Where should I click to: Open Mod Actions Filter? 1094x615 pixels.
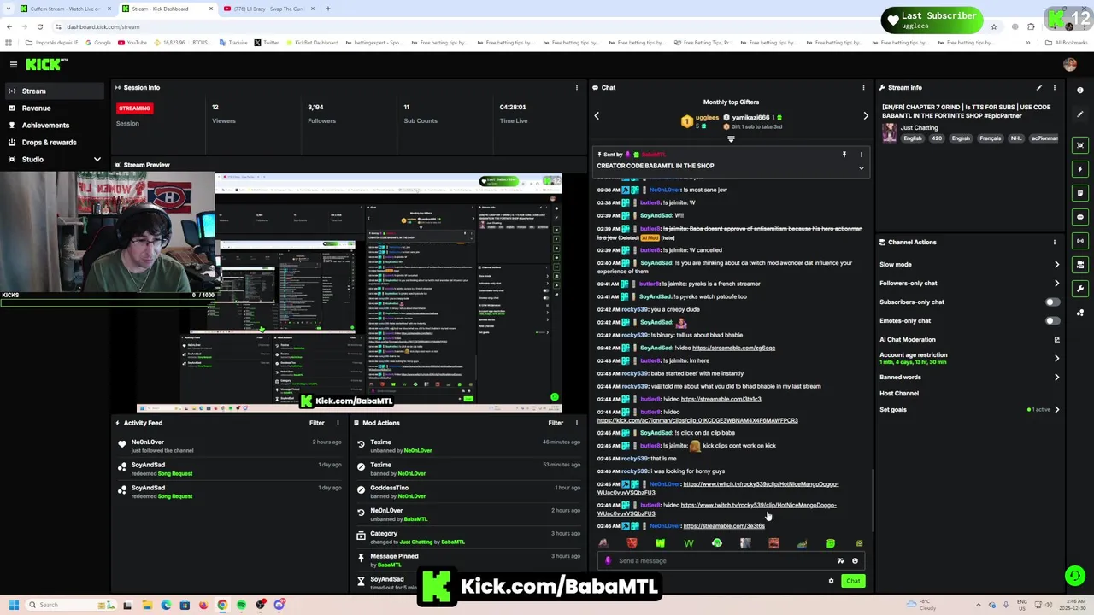556,423
